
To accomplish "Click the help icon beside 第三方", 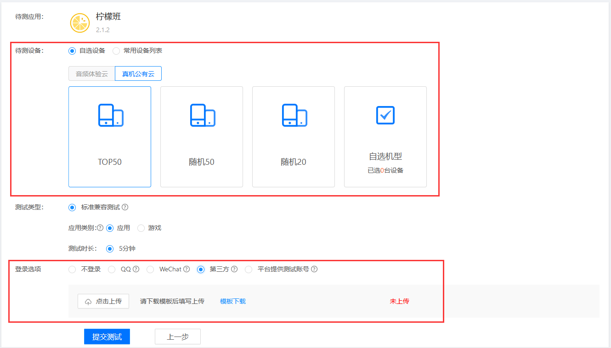I will click(234, 269).
